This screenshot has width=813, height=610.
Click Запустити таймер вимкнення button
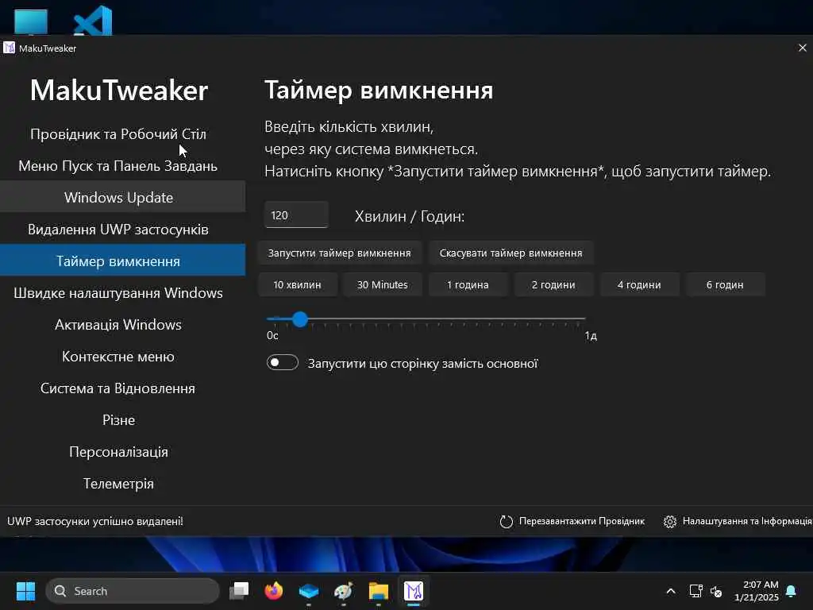[340, 253]
